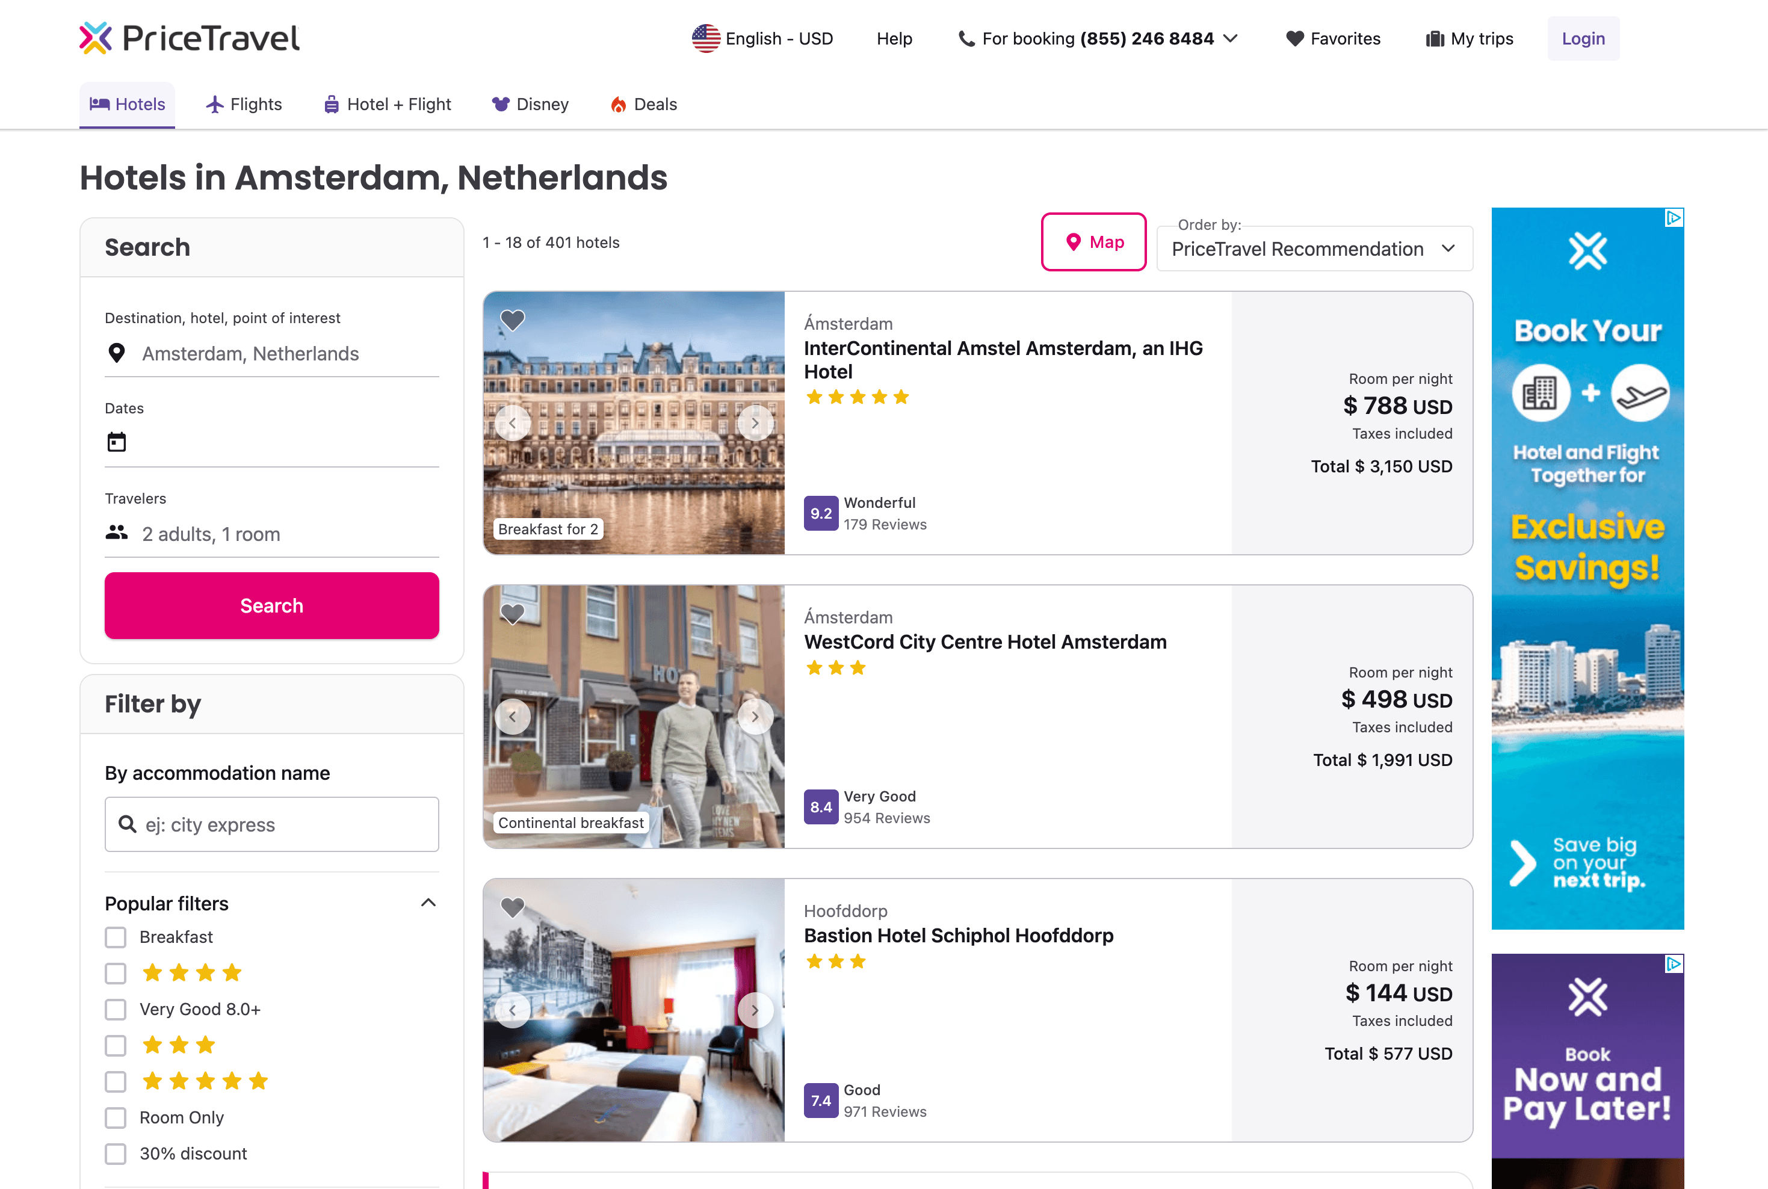Open the Map view button
The height and width of the screenshot is (1189, 1768).
click(x=1093, y=242)
